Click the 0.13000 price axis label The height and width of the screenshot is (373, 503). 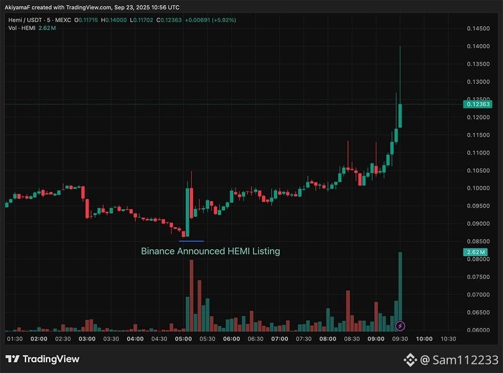coord(478,82)
